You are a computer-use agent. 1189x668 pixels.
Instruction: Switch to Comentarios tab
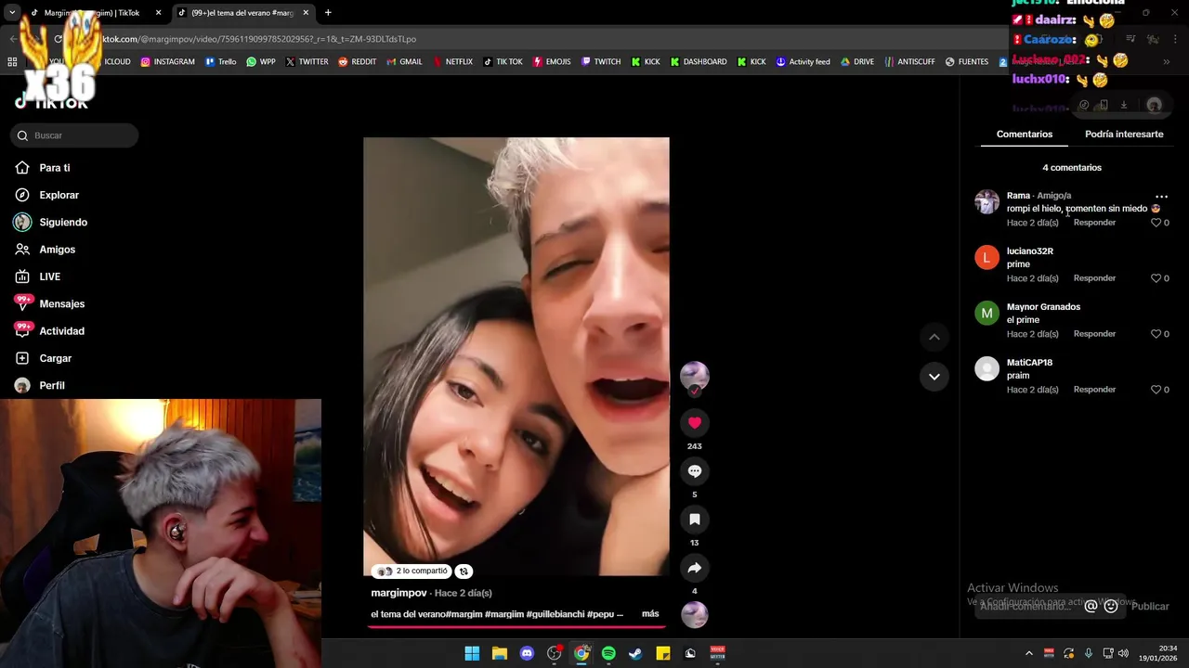tap(1025, 135)
